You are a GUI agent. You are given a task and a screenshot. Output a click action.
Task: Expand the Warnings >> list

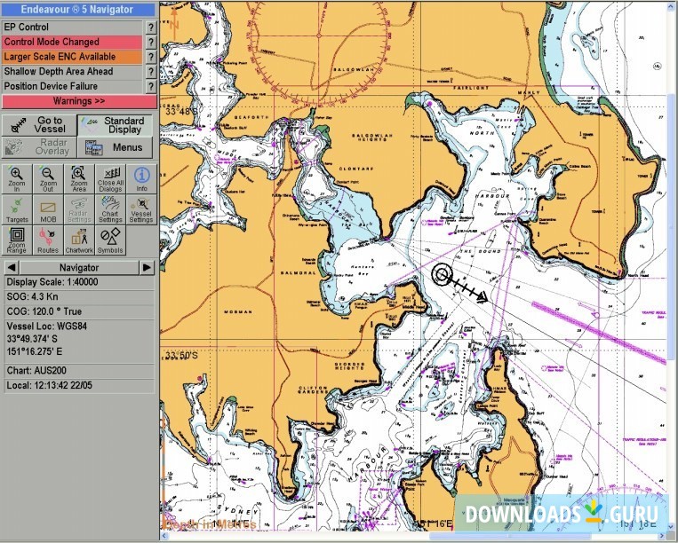click(79, 101)
